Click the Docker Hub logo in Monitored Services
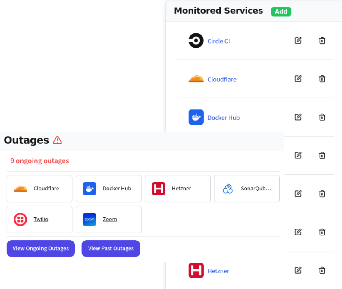This screenshot has height=289, width=342. tap(196, 117)
